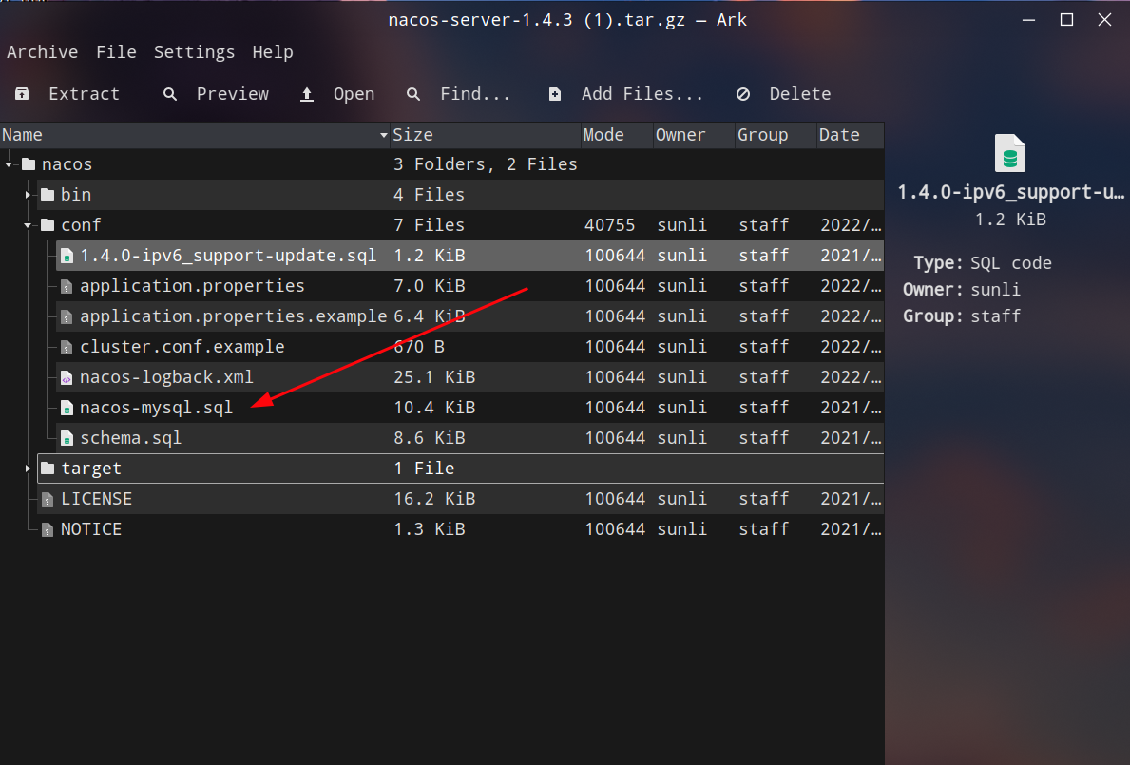Collapse the nacos root folder
The width and height of the screenshot is (1130, 765).
click(9, 165)
